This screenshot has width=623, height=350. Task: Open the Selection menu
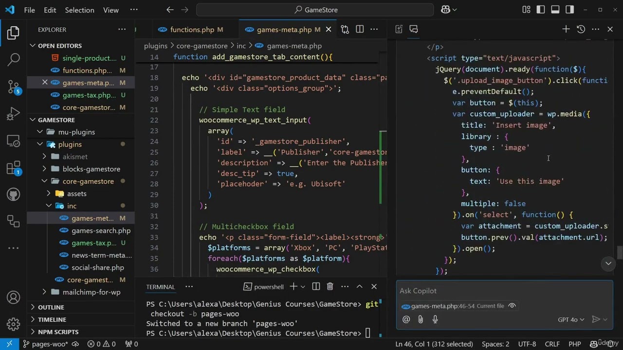tap(79, 10)
